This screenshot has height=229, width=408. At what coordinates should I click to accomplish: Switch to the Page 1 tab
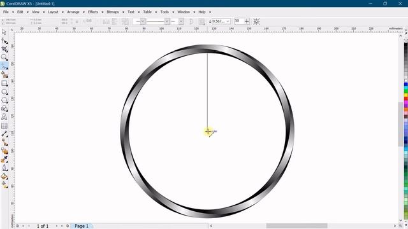pyautogui.click(x=82, y=226)
